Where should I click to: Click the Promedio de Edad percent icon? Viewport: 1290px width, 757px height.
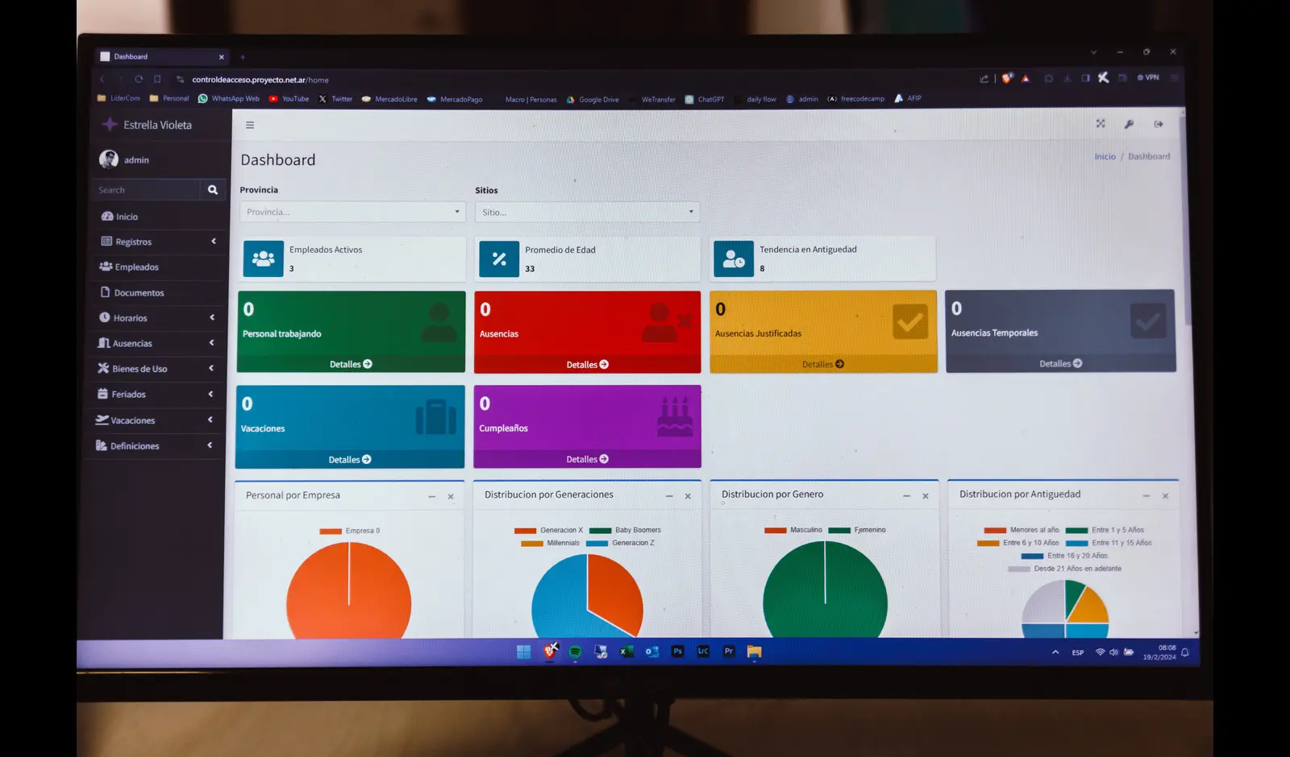499,259
